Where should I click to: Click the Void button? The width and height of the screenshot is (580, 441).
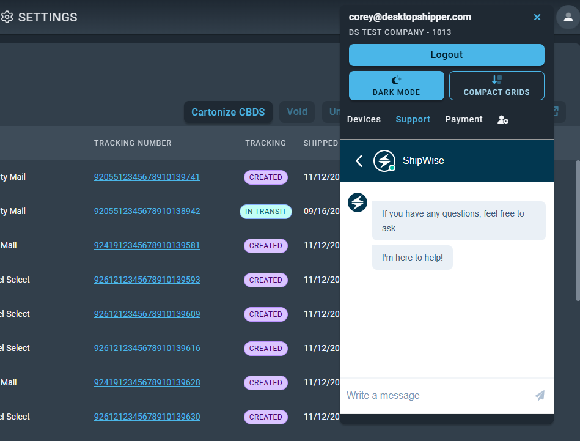pos(297,111)
